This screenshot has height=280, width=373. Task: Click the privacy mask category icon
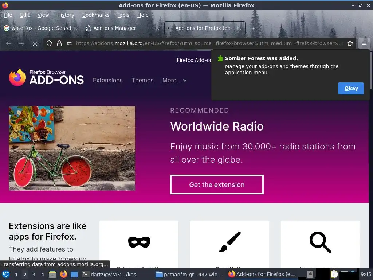coord(139,242)
